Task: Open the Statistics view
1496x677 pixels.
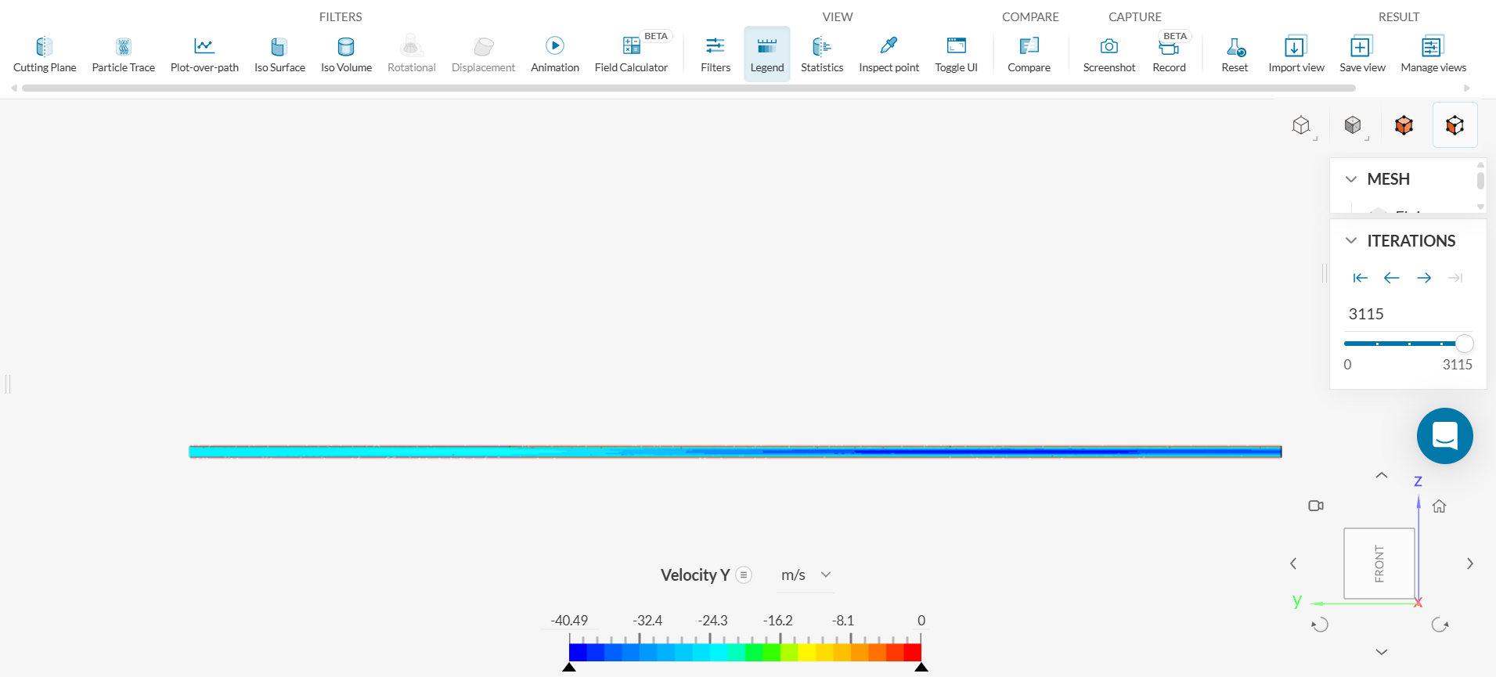Action: pyautogui.click(x=822, y=55)
